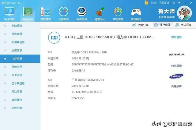This screenshot has width=196, height=130.
Task: Switch to 处理器信息 in the sidebar
Action: 18,42
